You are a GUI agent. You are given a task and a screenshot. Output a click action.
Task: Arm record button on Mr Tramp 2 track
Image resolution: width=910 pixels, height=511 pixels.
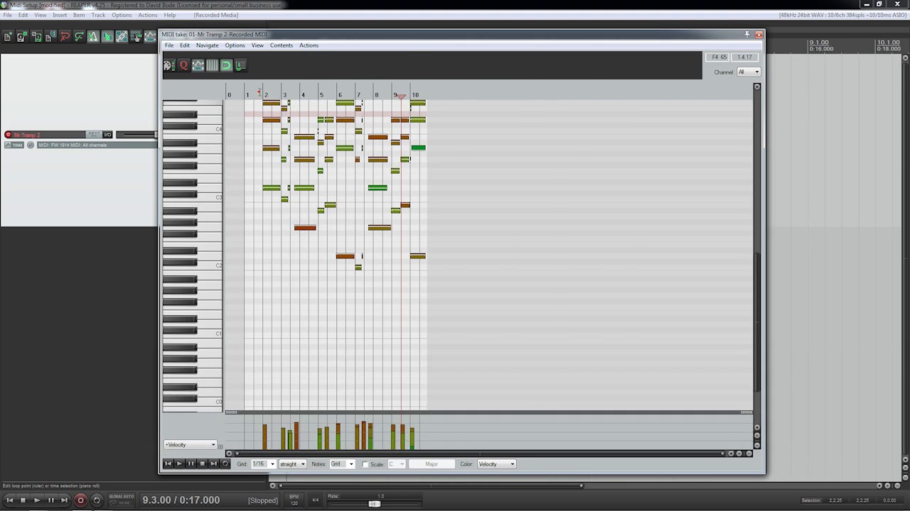8,135
